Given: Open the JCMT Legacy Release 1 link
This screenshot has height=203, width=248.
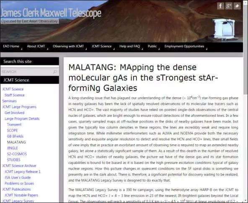Looking at the screenshot, I should [x=23, y=172].
